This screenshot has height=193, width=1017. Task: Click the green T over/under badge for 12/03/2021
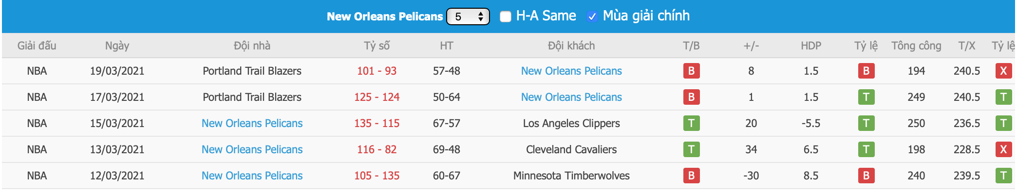click(x=1003, y=176)
